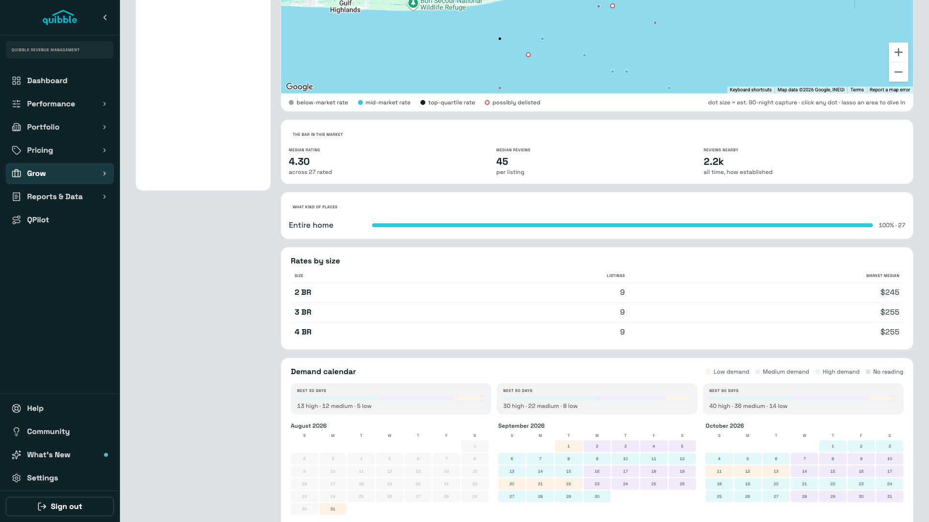The image size is (929, 522).
Task: Open the Community menu item
Action: [60, 432]
